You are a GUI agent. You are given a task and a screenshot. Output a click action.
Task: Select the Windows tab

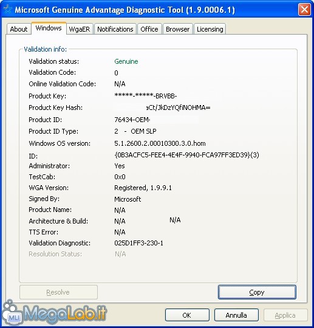(49, 28)
